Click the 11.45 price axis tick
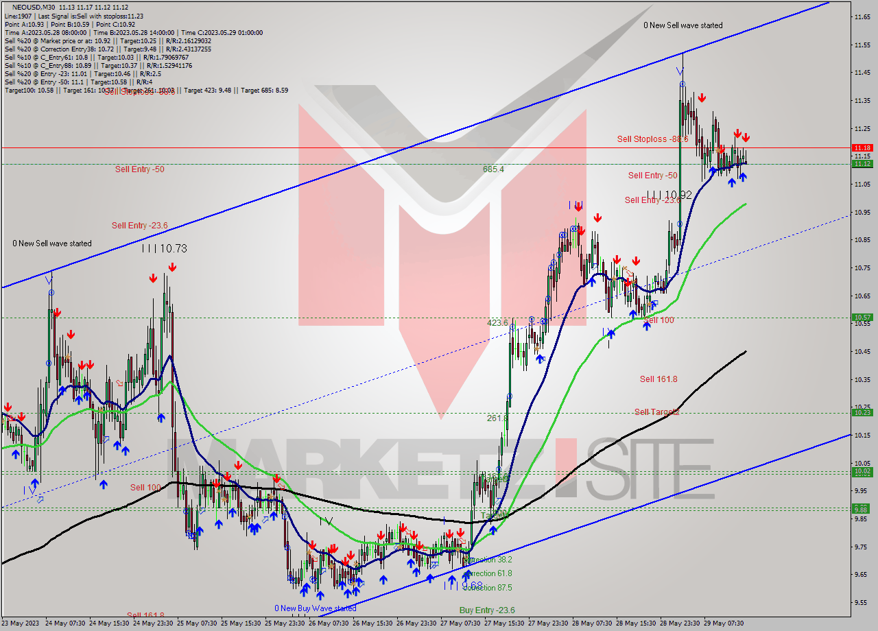The width and height of the screenshot is (878, 631). 863,73
